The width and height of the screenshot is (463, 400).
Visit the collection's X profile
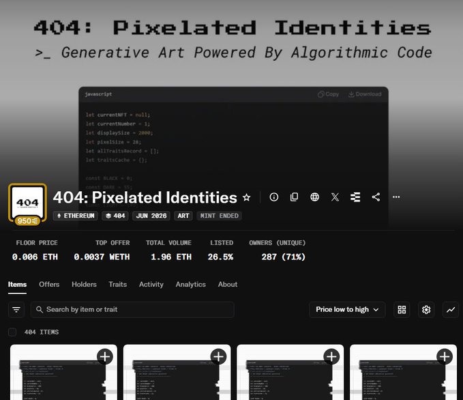(x=335, y=197)
